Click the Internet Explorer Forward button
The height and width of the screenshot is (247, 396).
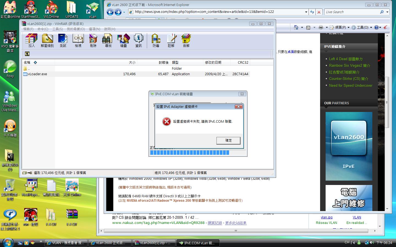tap(118, 12)
